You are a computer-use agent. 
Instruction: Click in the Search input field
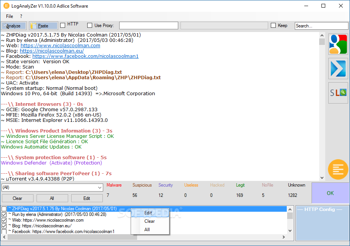(321, 26)
